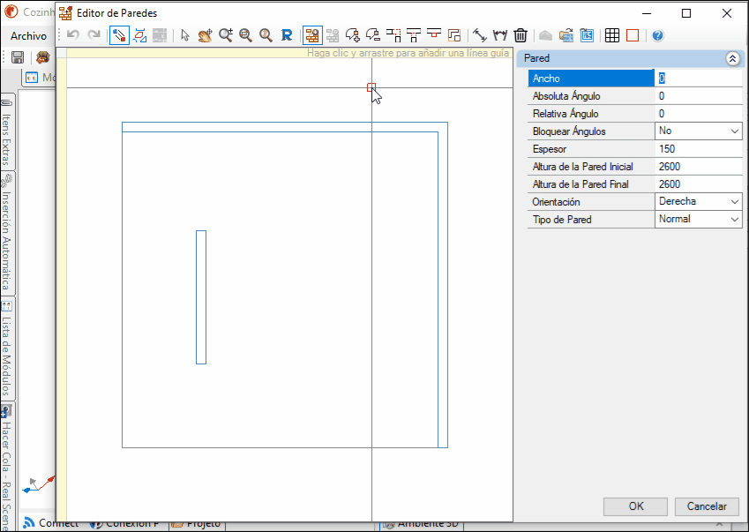
Task: Open Hacer Cola - Real Scene side tab
Action: tap(7, 468)
